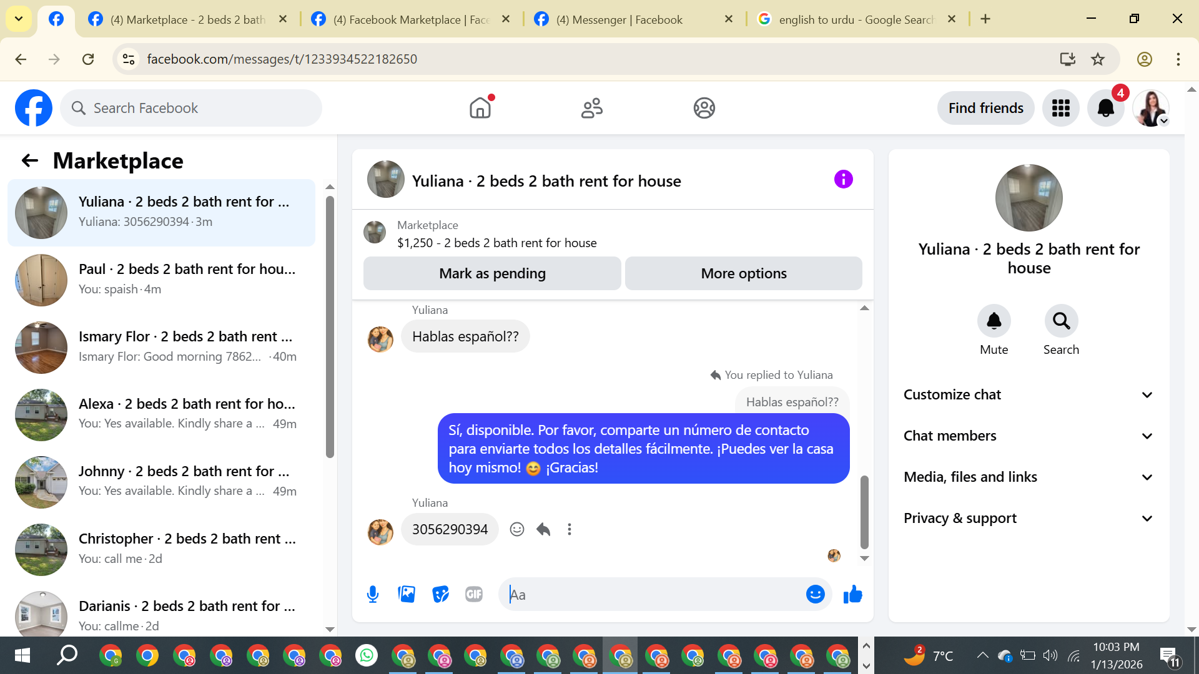Click the voice clip microphone icon
The image size is (1199, 674).
pyautogui.click(x=373, y=594)
